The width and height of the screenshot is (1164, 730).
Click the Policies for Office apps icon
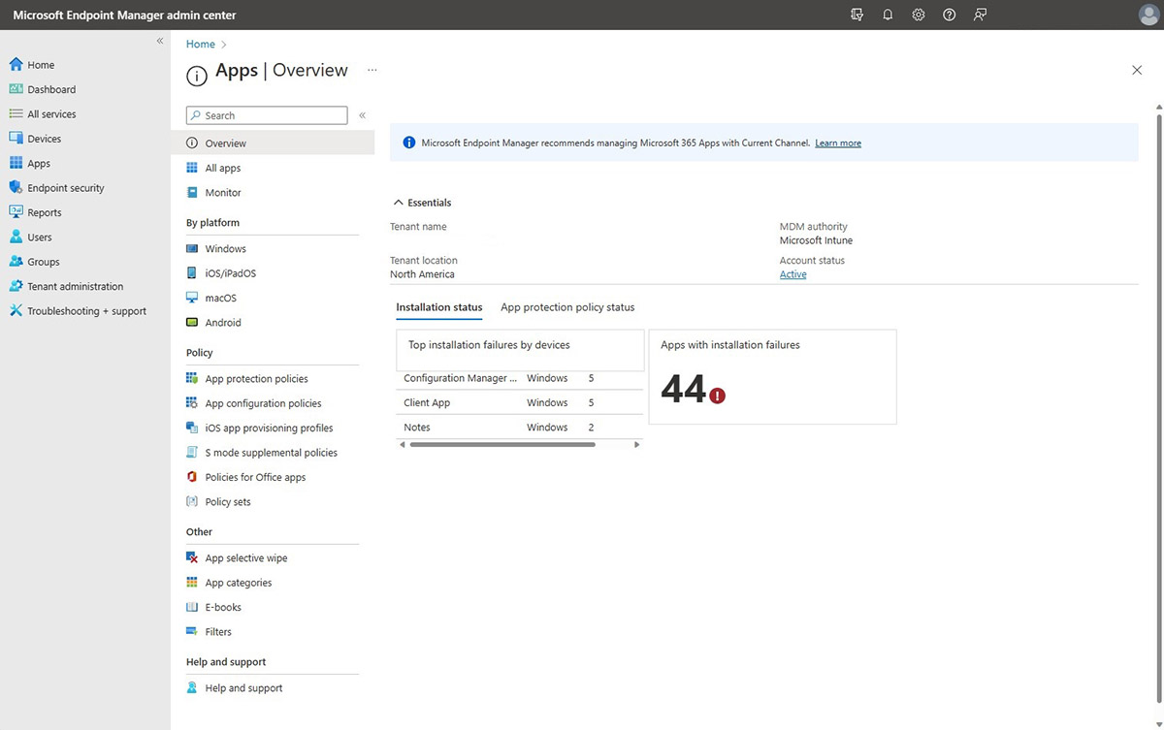click(x=192, y=477)
